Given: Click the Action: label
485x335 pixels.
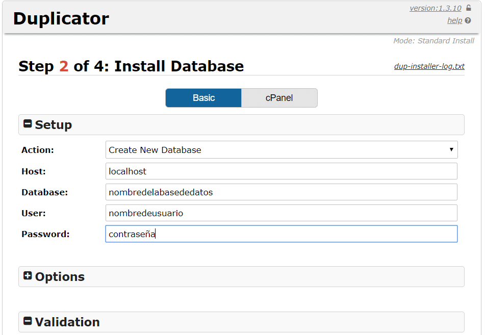Looking at the screenshot, I should pos(37,150).
